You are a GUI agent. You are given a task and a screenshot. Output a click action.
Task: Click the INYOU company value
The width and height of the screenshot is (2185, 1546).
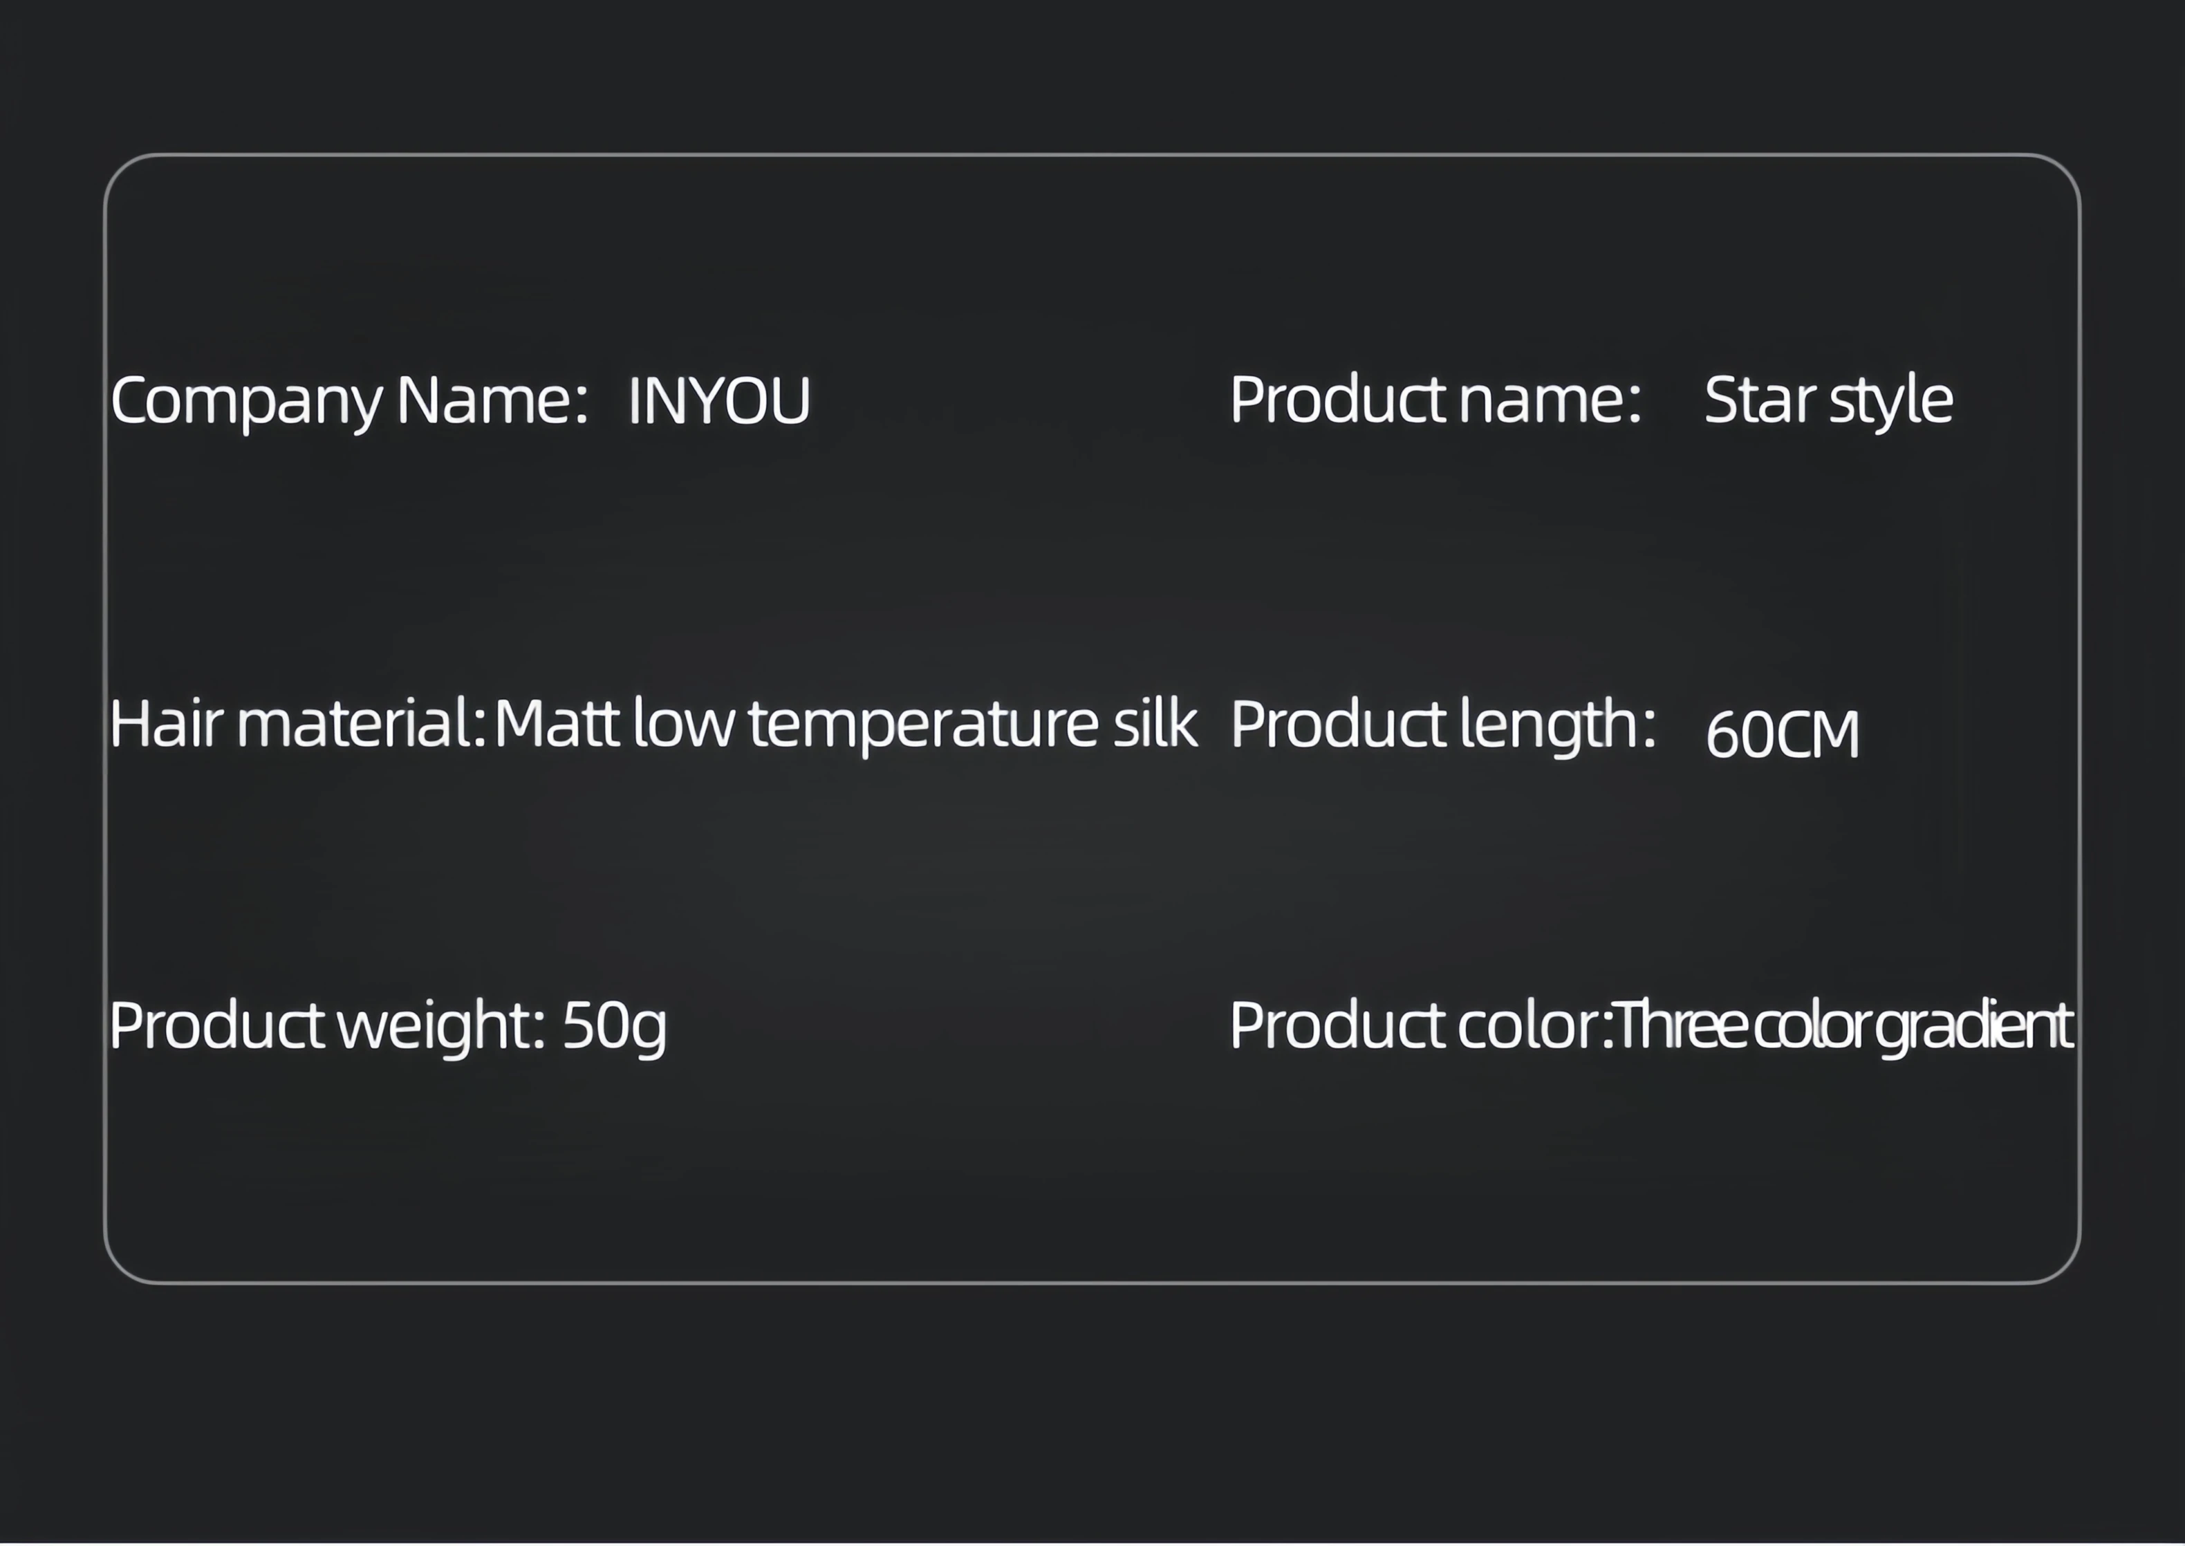pyautogui.click(x=719, y=401)
